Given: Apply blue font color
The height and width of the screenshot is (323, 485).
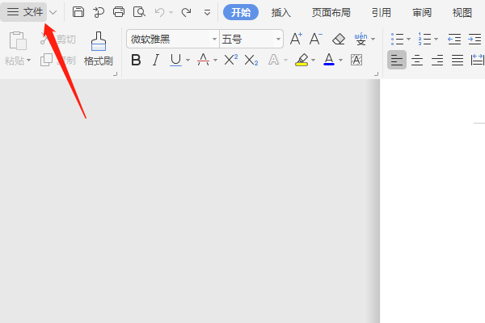Looking at the screenshot, I should click(329, 60).
